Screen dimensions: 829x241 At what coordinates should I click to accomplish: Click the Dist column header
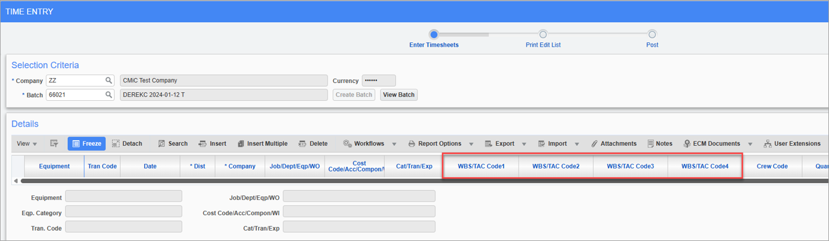pyautogui.click(x=198, y=166)
